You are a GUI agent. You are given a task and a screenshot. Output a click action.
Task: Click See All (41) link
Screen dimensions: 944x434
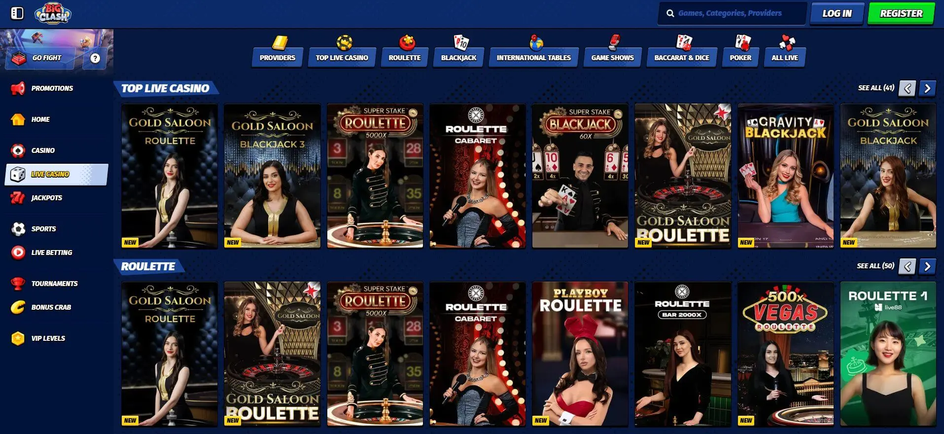pos(875,88)
